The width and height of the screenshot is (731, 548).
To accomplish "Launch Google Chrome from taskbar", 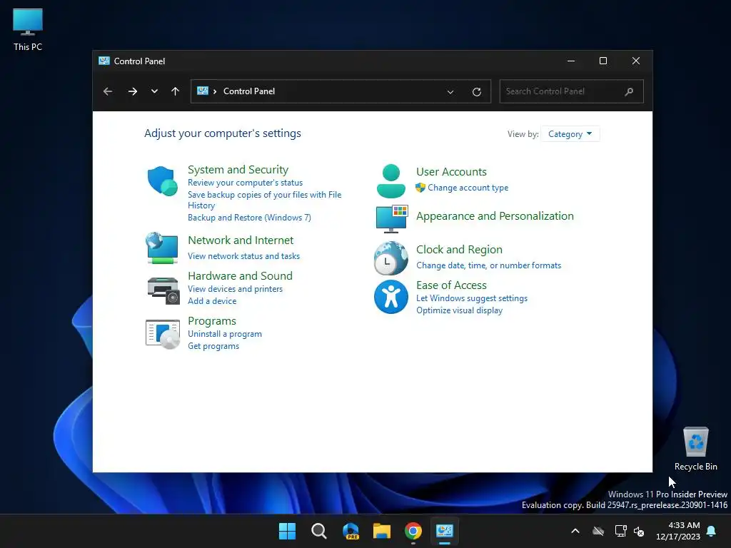I will [x=413, y=531].
